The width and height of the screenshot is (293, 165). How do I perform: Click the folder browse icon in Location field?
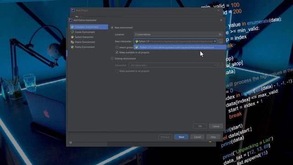click(220, 34)
